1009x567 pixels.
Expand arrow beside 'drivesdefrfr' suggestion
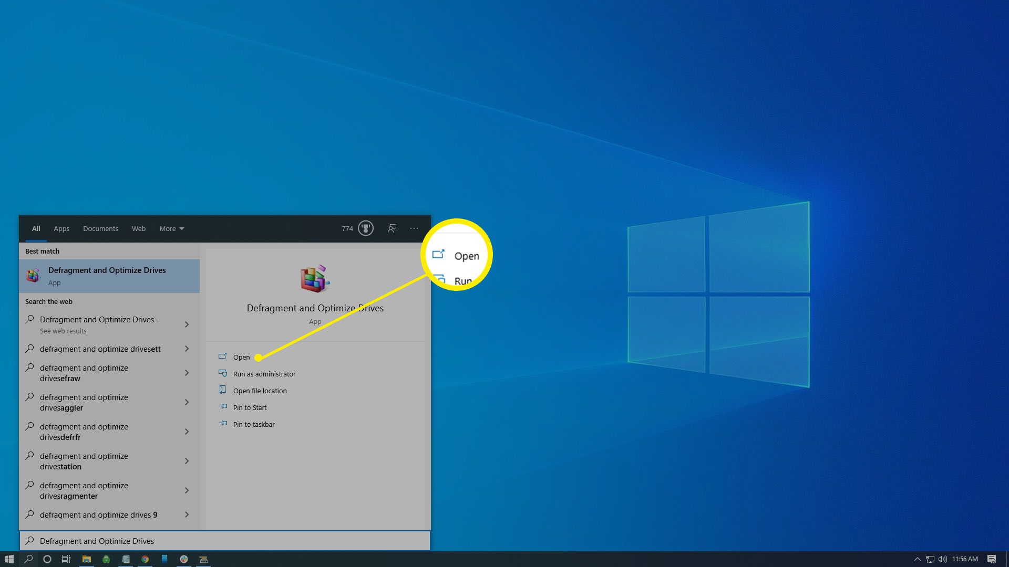click(x=187, y=432)
